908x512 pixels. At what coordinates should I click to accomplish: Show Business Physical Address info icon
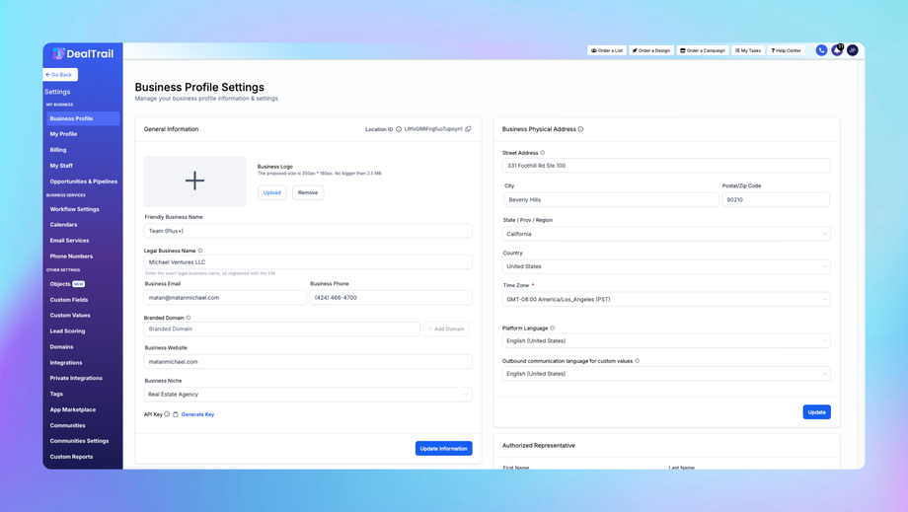[580, 129]
